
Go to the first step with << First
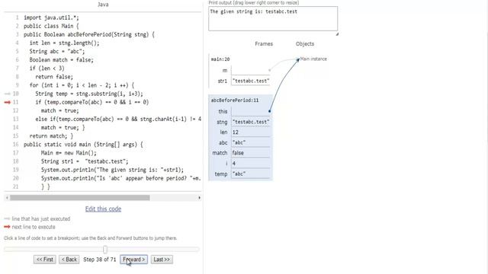[x=45, y=260]
